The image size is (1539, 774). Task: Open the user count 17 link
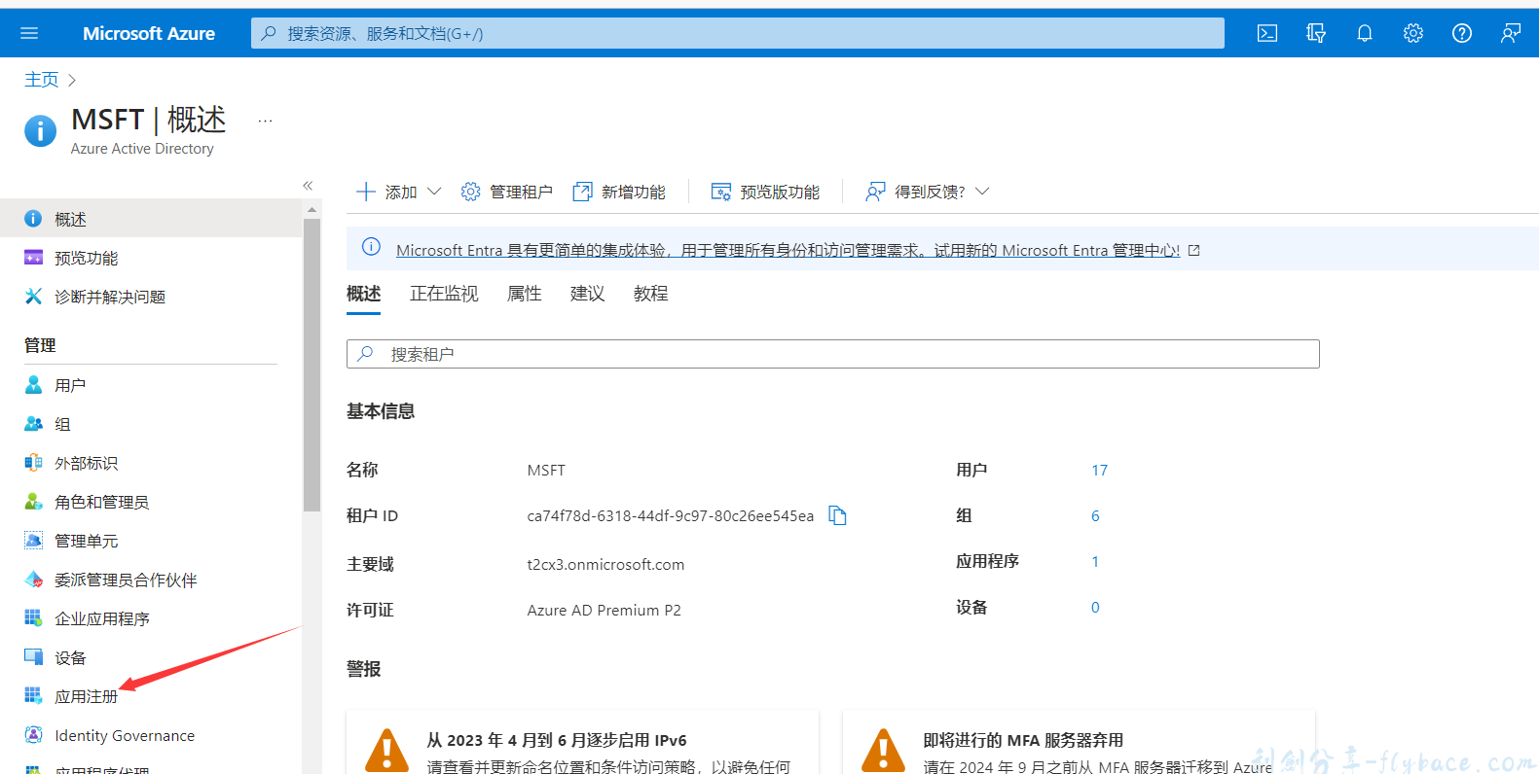pyautogui.click(x=1099, y=470)
